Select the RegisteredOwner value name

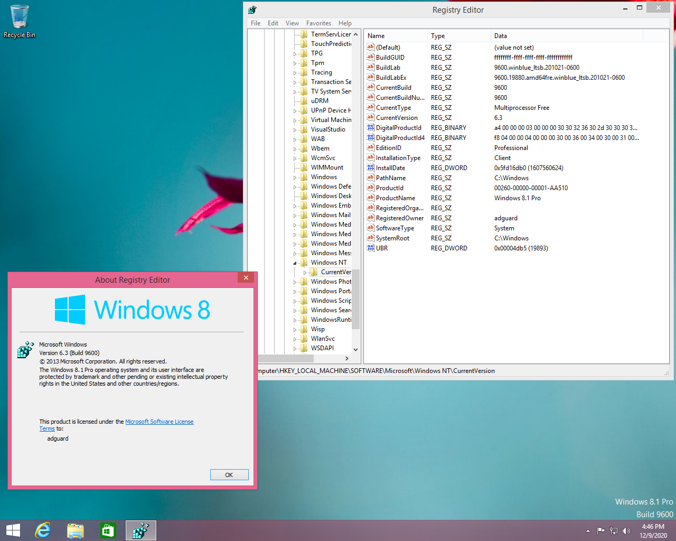click(x=400, y=218)
